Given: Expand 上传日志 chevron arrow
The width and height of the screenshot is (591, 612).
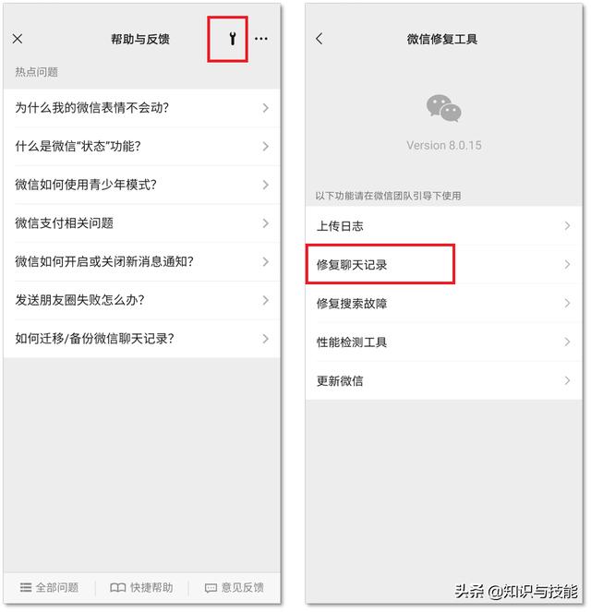Looking at the screenshot, I should click(567, 225).
